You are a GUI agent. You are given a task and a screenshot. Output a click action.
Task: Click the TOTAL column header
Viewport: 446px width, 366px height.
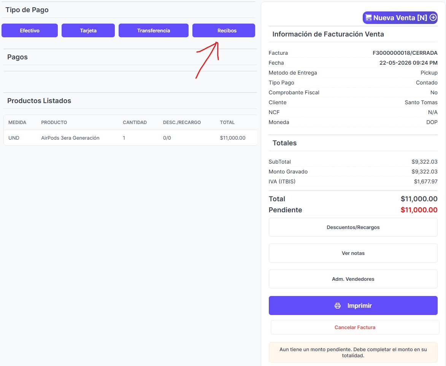point(227,123)
